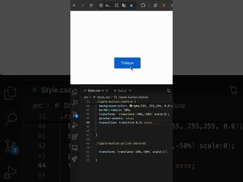Image resolution: width=243 pixels, height=182 pixels.
Task: Click the transition: transform 0.5s ease line
Action: pos(126,123)
